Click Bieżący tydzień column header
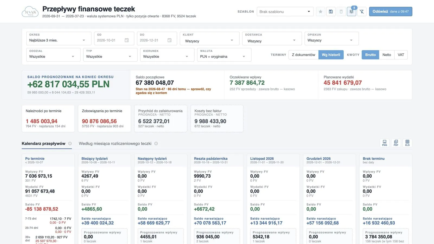The height and width of the screenshot is (244, 434). 104,160
